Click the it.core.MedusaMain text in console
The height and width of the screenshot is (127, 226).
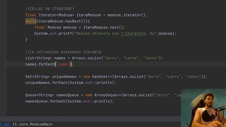[32, 124]
